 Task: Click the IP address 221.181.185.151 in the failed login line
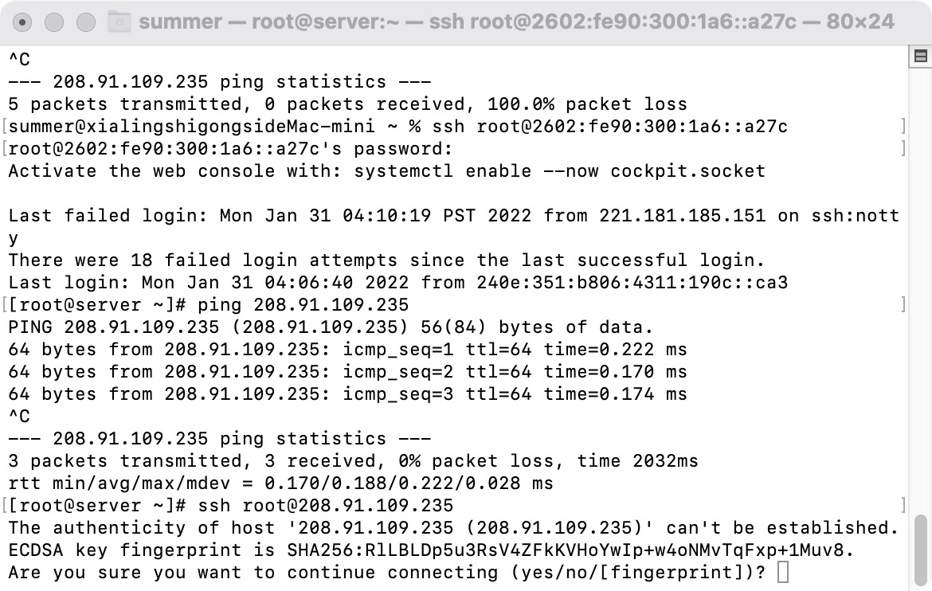click(x=683, y=215)
